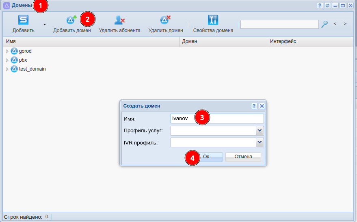Screen dimensions: 357x222
Task: Click the gorod domain icon
Action: [14, 51]
